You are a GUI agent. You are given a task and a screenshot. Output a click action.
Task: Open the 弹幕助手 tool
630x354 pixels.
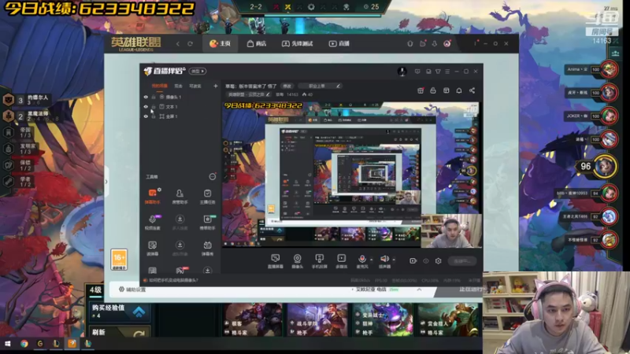coord(152,196)
